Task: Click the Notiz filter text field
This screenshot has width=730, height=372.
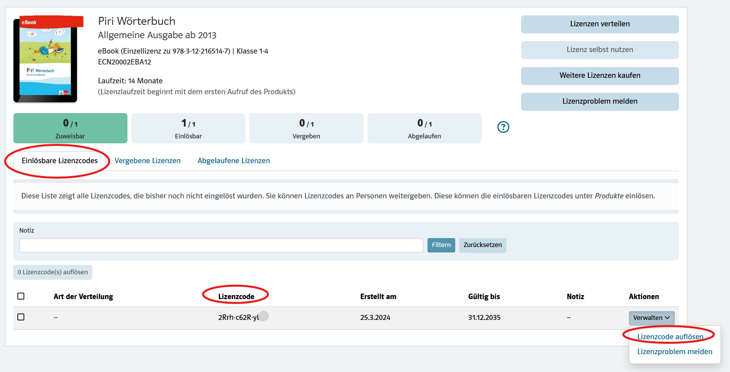Action: (x=221, y=245)
